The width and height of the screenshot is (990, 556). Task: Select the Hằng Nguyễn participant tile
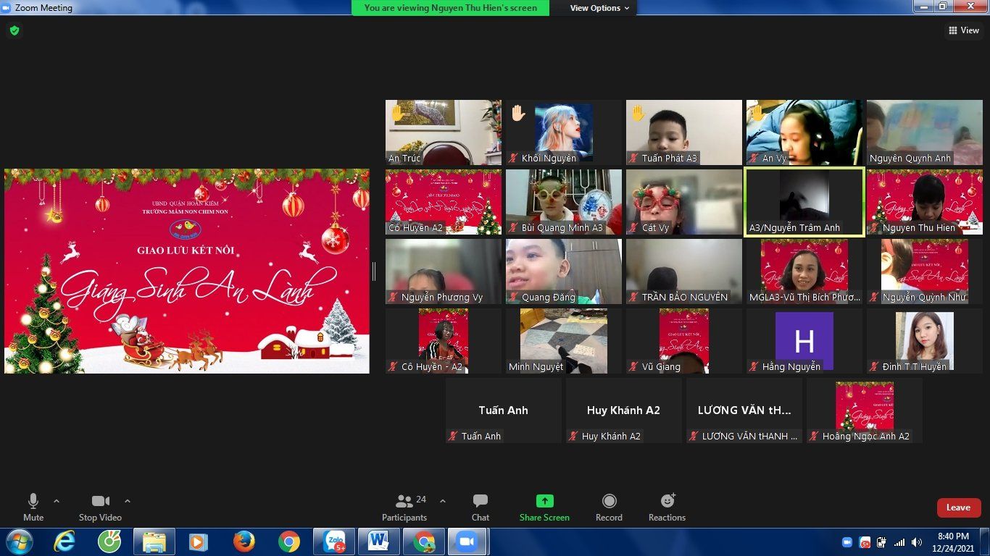point(804,342)
